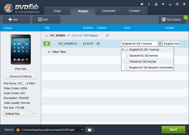189x135 pixels.
Task: Click the green Task Queue count badge
Action: (186, 18)
